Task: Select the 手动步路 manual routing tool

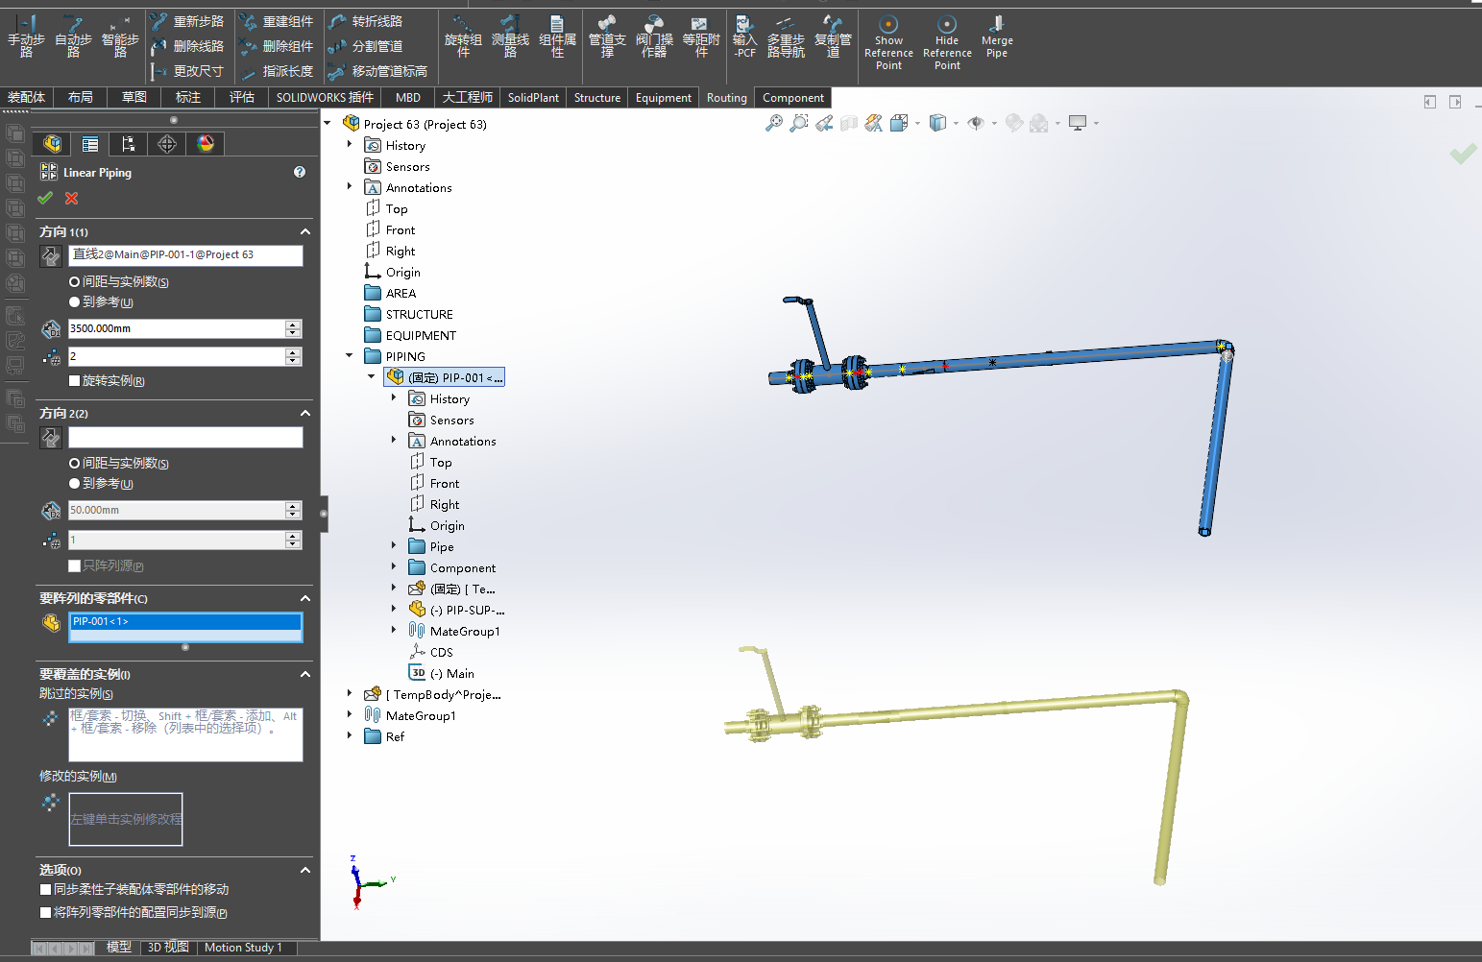Action: (x=26, y=36)
